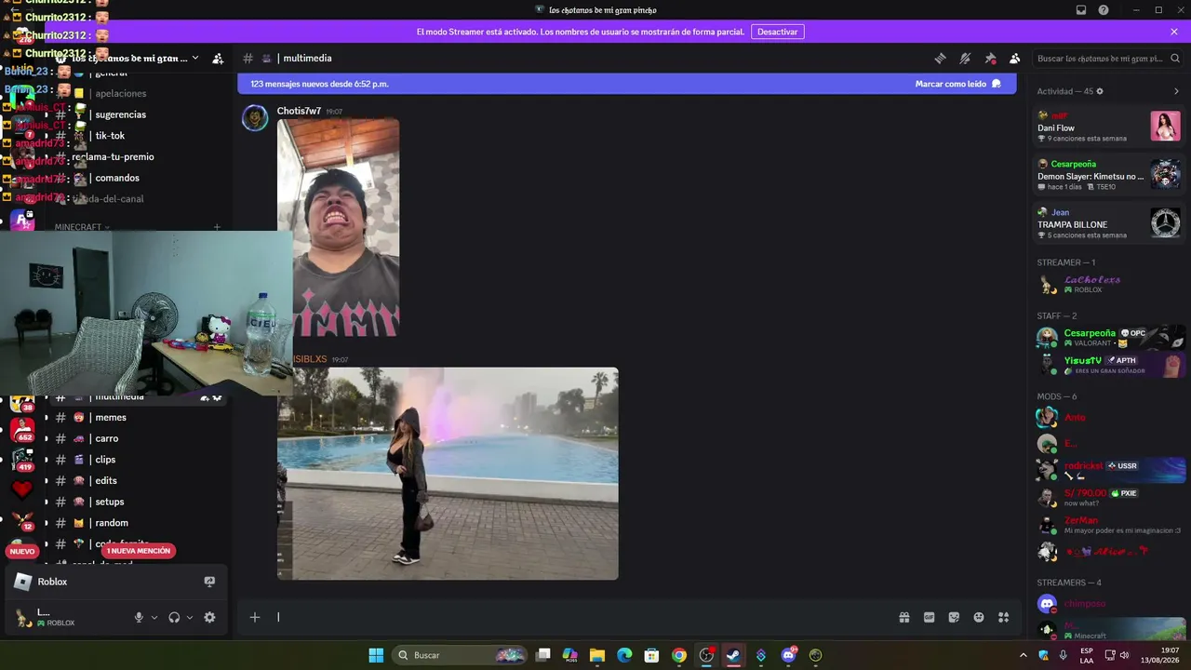1191x670 pixels.
Task: Open pinned messages icon
Action: coord(990,58)
